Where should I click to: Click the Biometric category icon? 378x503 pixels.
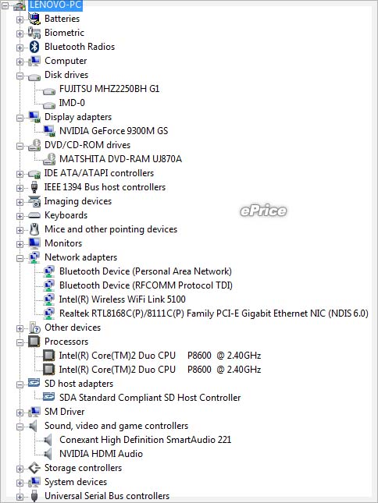[x=34, y=33]
